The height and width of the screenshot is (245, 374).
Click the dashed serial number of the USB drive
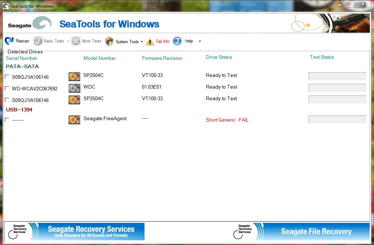[x=18, y=120]
